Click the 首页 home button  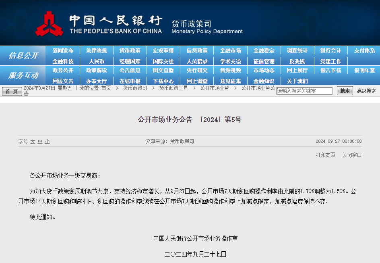pyautogui.click(x=12, y=92)
